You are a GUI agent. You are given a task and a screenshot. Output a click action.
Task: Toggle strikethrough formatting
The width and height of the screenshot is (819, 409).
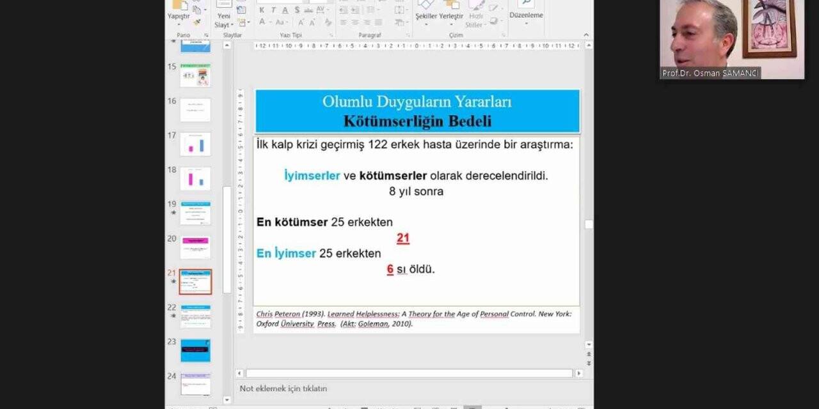[x=307, y=10]
